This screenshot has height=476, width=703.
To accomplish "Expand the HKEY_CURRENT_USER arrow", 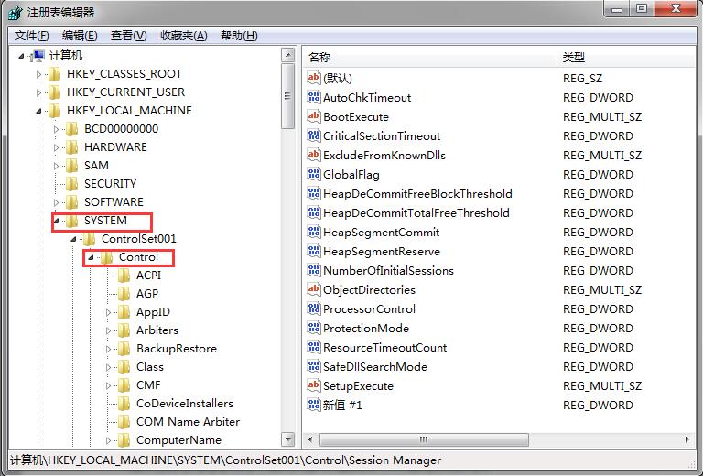I will 38,92.
